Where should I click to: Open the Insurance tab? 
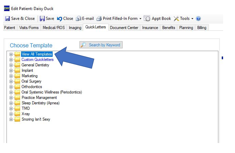150,28
